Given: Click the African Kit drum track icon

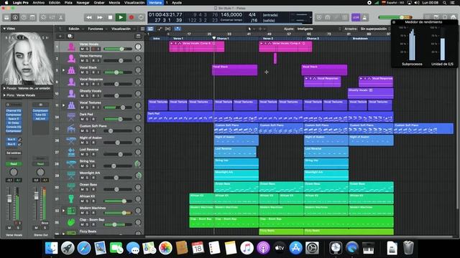Looking at the screenshot, I should 71,199.
